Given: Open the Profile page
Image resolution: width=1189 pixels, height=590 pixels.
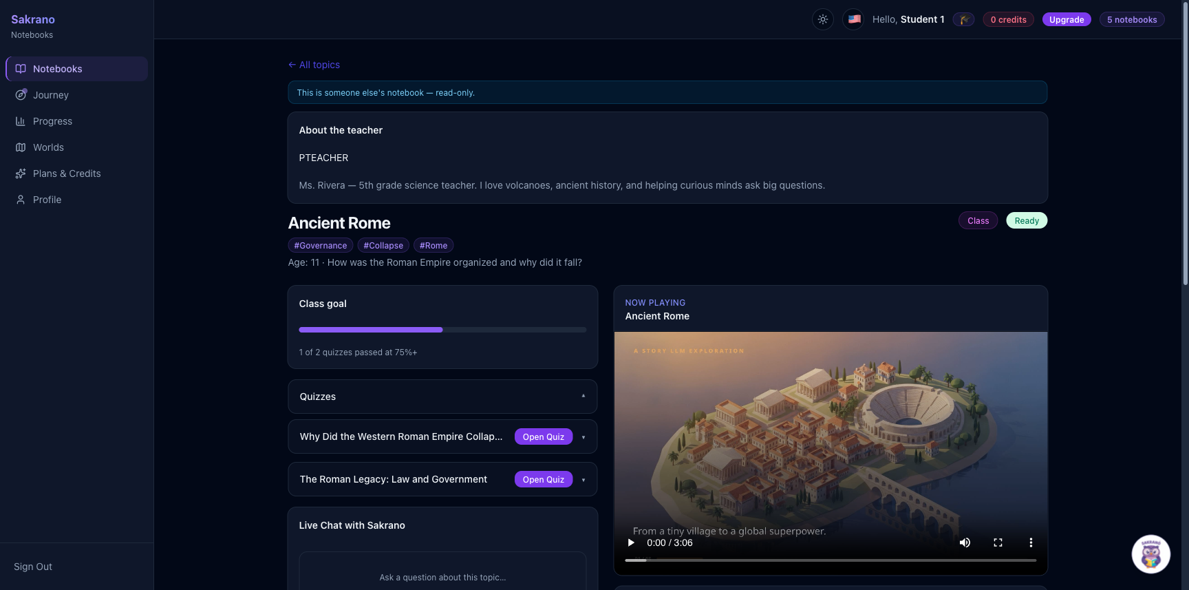Looking at the screenshot, I should pyautogui.click(x=76, y=200).
